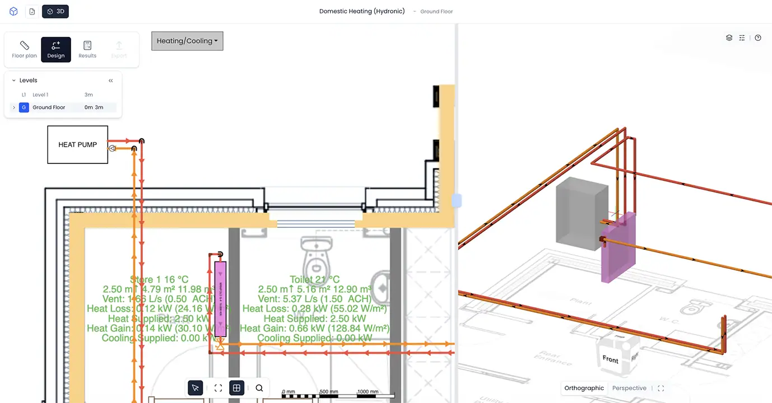Select the HEAT PUMP box
Viewport: 772px width, 403px height.
[x=78, y=144]
